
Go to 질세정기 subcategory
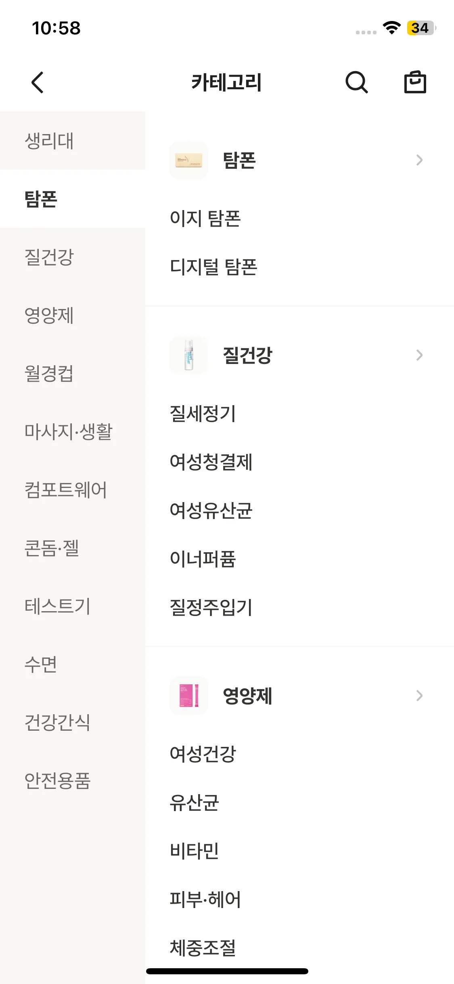point(203,414)
